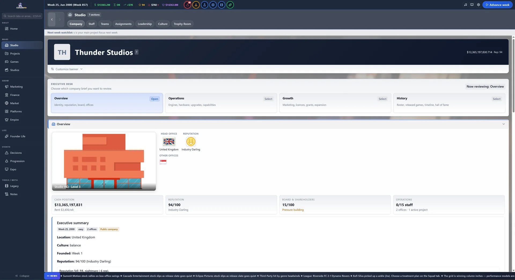Click the Industry Darling reputation face
The height and width of the screenshot is (280, 515).
pyautogui.click(x=191, y=141)
